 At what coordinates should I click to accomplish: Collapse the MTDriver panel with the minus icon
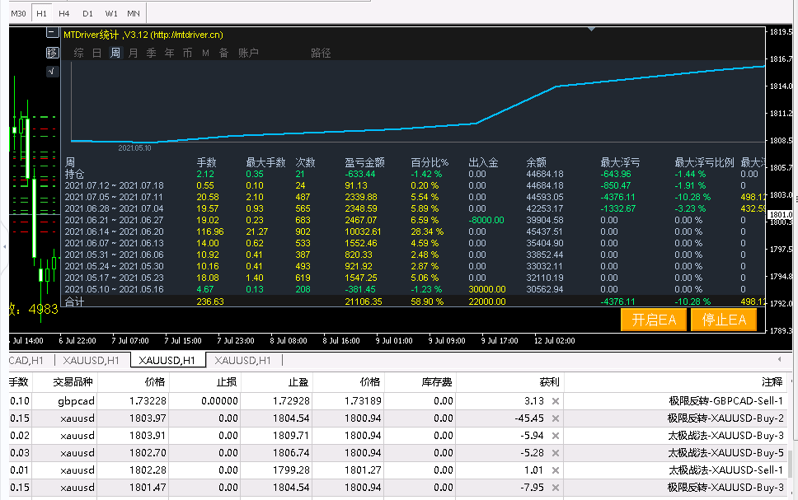[x=53, y=34]
